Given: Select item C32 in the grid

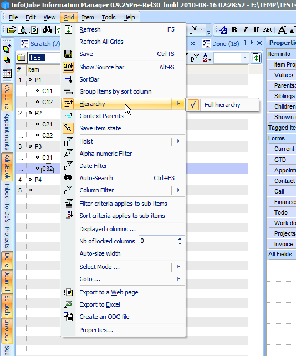Looking at the screenshot, I should coord(48,169).
